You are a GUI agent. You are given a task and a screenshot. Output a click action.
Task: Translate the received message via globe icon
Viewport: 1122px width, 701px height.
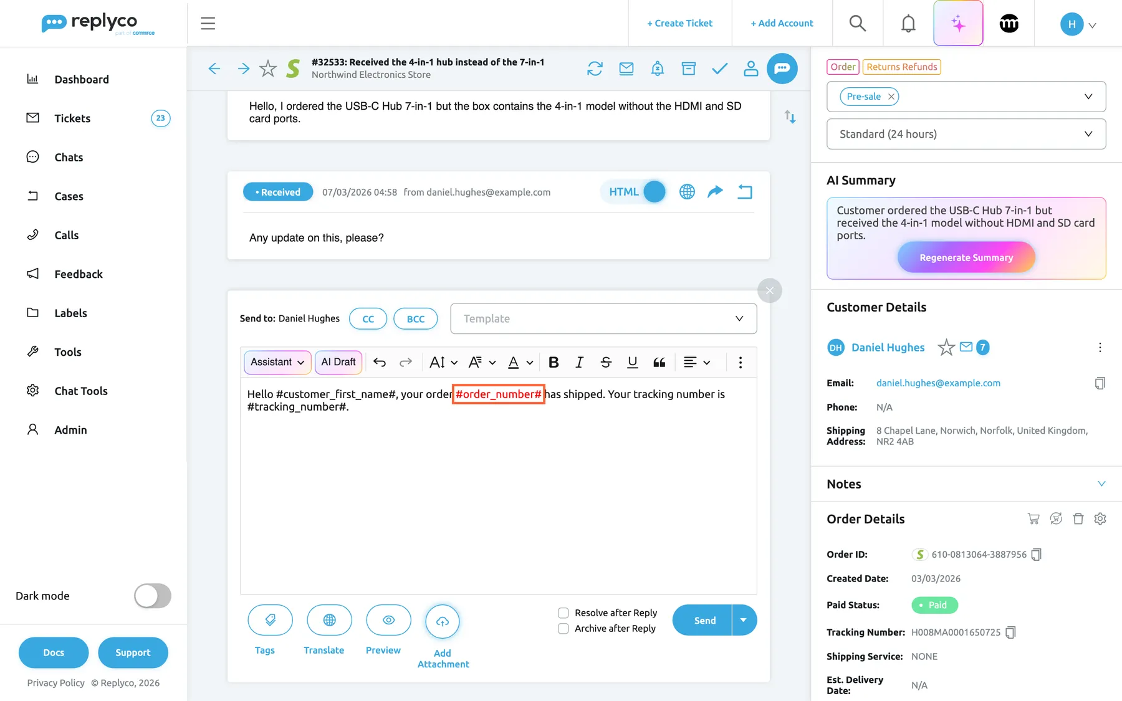[x=687, y=192]
